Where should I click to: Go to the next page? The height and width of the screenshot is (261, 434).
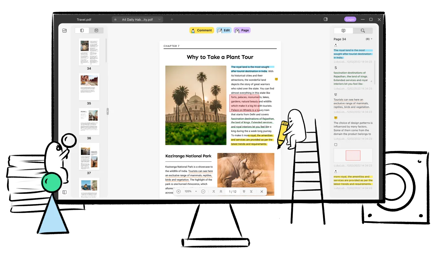(x=244, y=191)
